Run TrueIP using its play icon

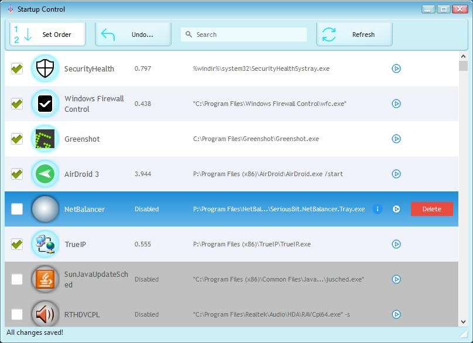pos(396,244)
